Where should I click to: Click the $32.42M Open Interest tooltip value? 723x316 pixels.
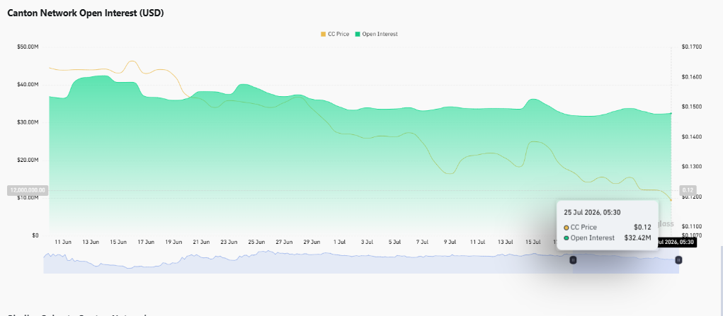639,238
